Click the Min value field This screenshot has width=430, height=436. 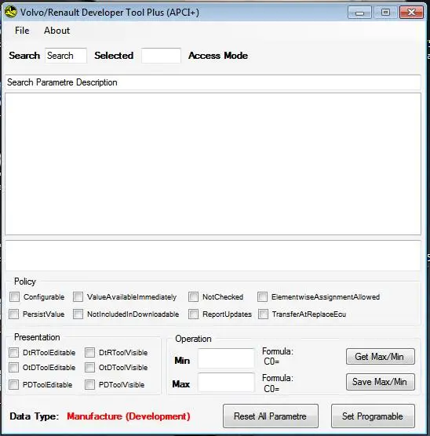(x=226, y=358)
